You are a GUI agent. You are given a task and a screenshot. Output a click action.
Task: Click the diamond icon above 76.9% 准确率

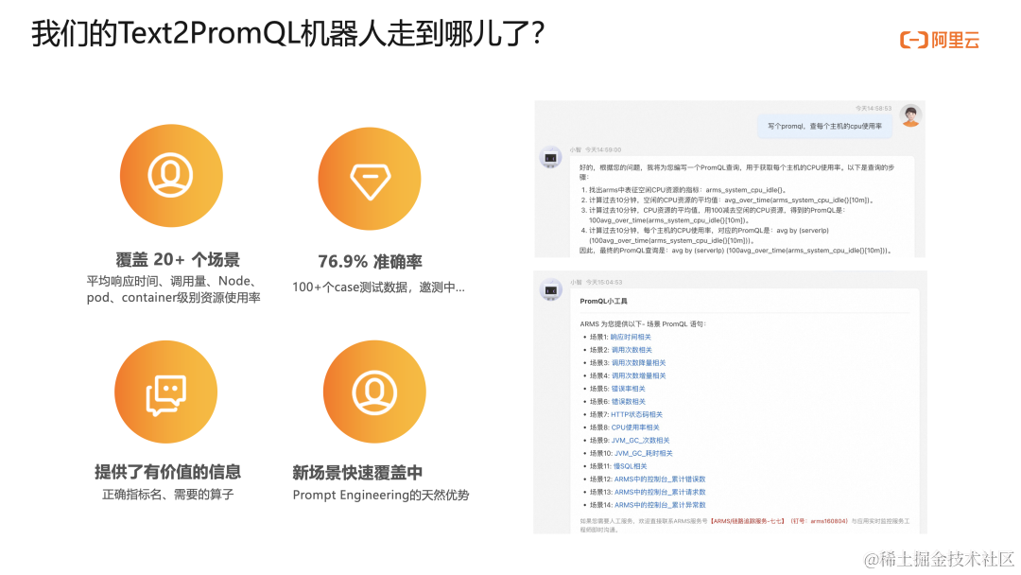(370, 179)
